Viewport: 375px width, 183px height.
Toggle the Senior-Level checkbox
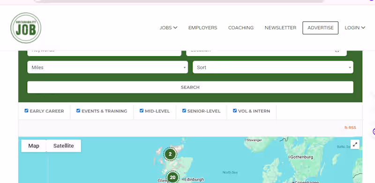click(184, 111)
